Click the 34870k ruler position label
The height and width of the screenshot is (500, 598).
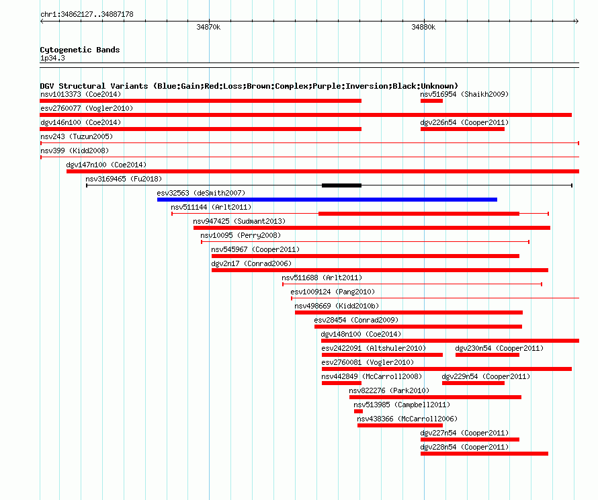(x=208, y=27)
